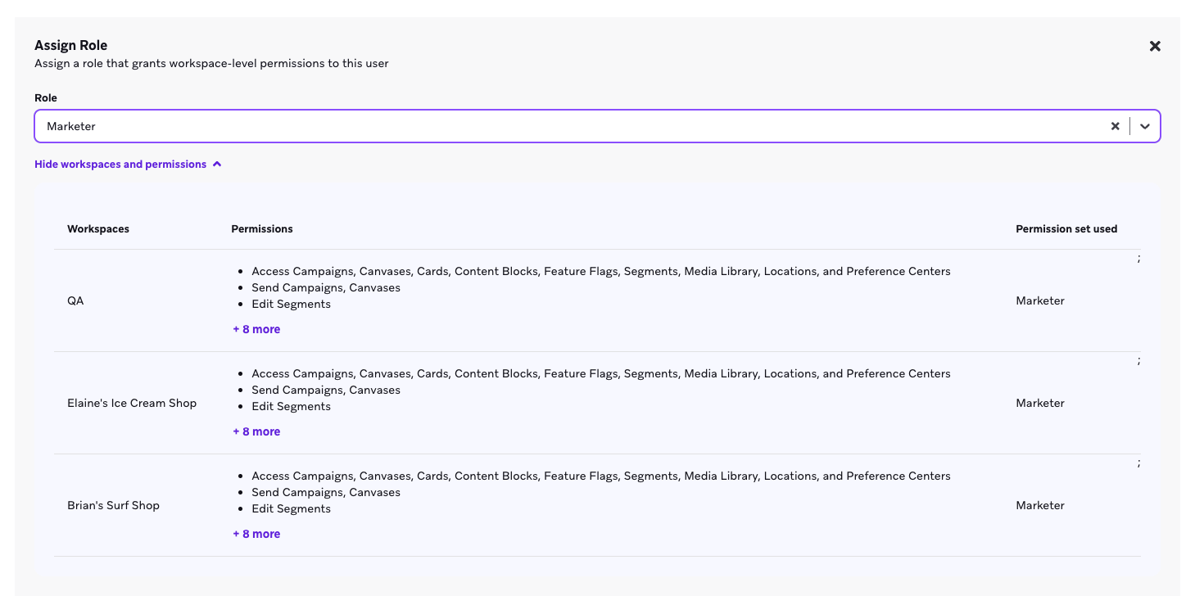
Task: Select the Elaine's Ice Cream Shop workspace row
Action: click(132, 403)
